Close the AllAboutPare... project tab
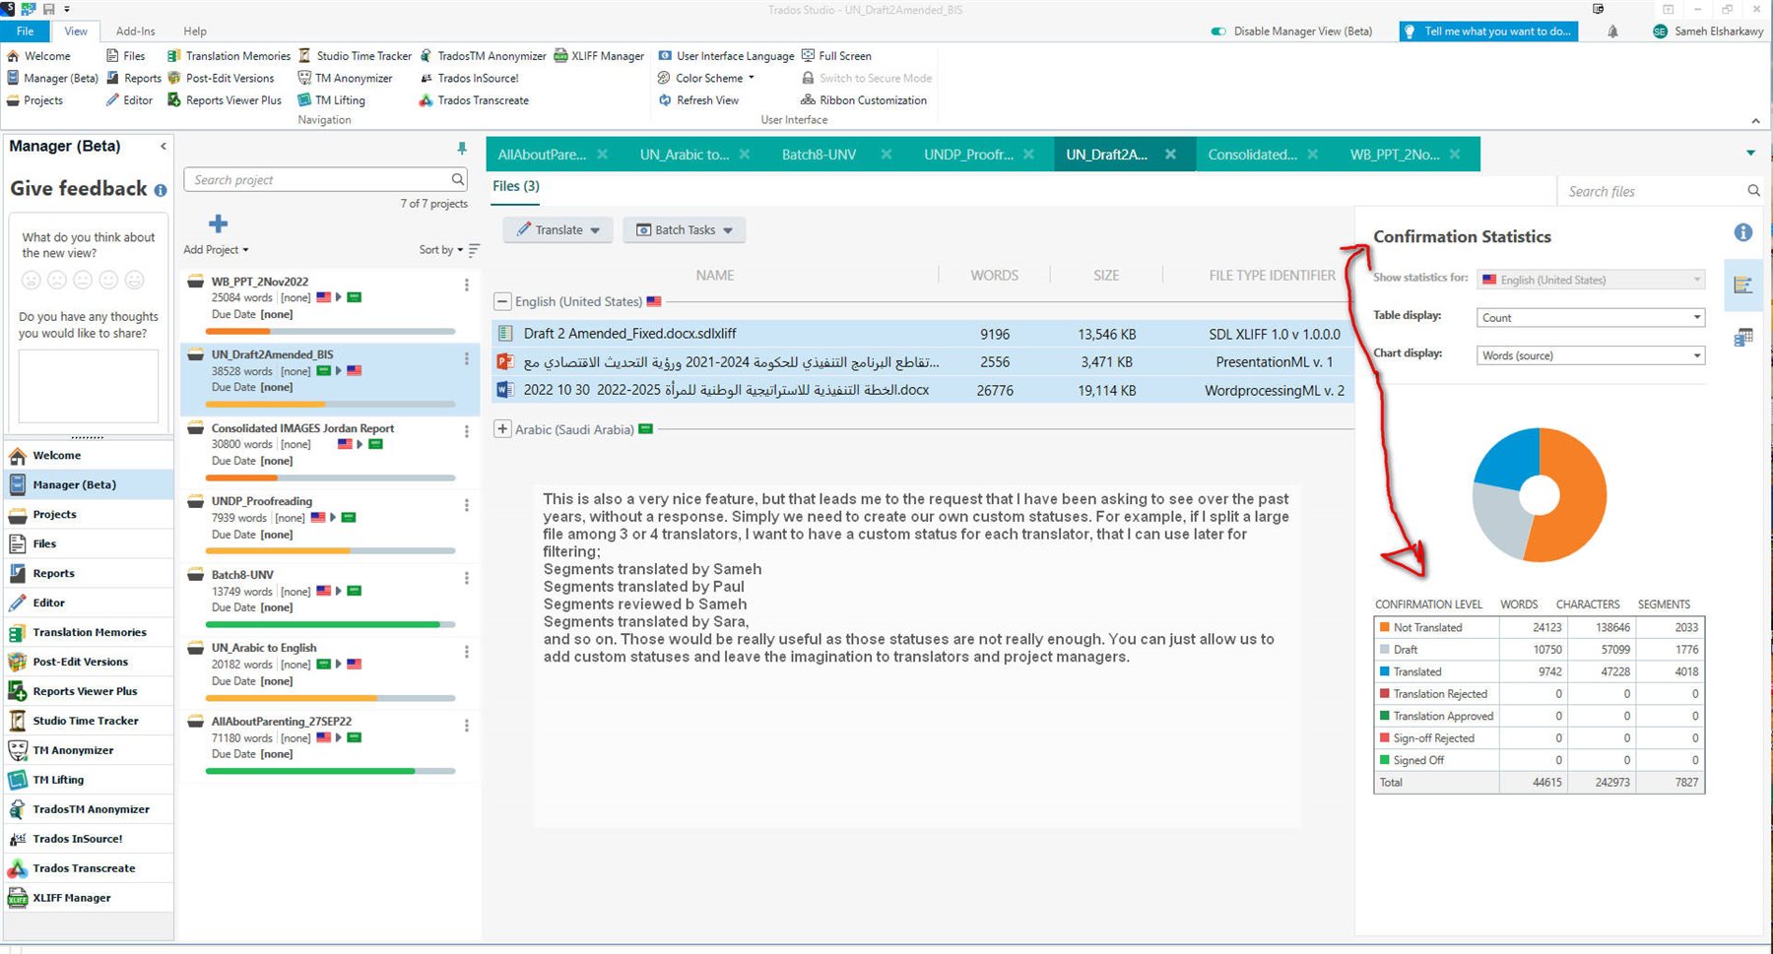1773x954 pixels. (602, 155)
